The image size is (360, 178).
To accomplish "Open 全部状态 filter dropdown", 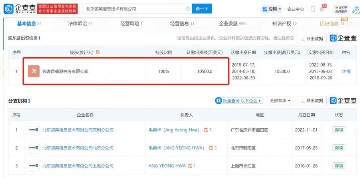I will click(280, 101).
